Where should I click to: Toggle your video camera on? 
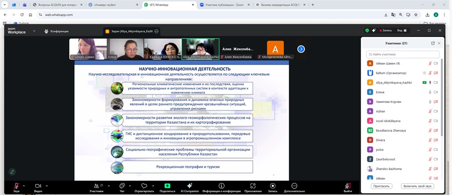click(x=38, y=186)
